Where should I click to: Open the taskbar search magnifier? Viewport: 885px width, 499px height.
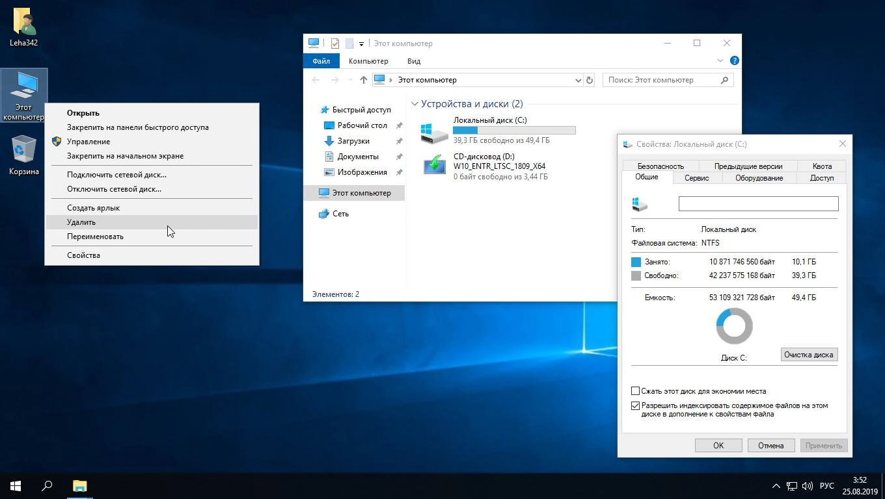pos(47,486)
